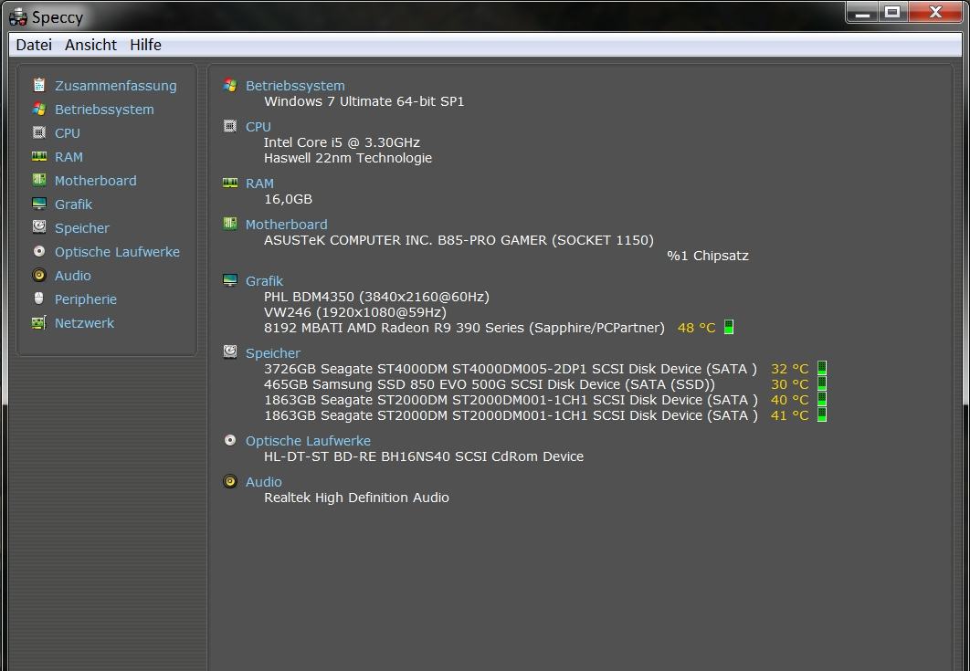Click the Betriebssystem heading link in summary
This screenshot has width=970, height=671.
click(x=295, y=86)
